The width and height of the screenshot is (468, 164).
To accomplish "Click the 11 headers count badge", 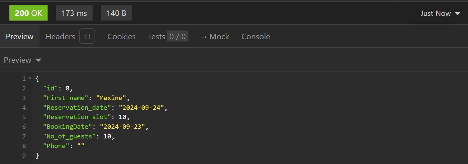I will [x=87, y=36].
